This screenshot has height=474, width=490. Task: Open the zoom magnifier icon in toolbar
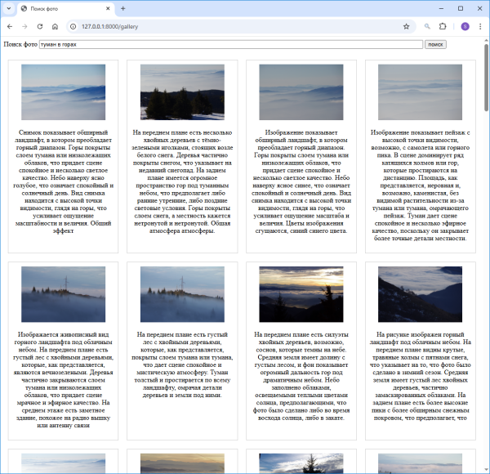[427, 26]
